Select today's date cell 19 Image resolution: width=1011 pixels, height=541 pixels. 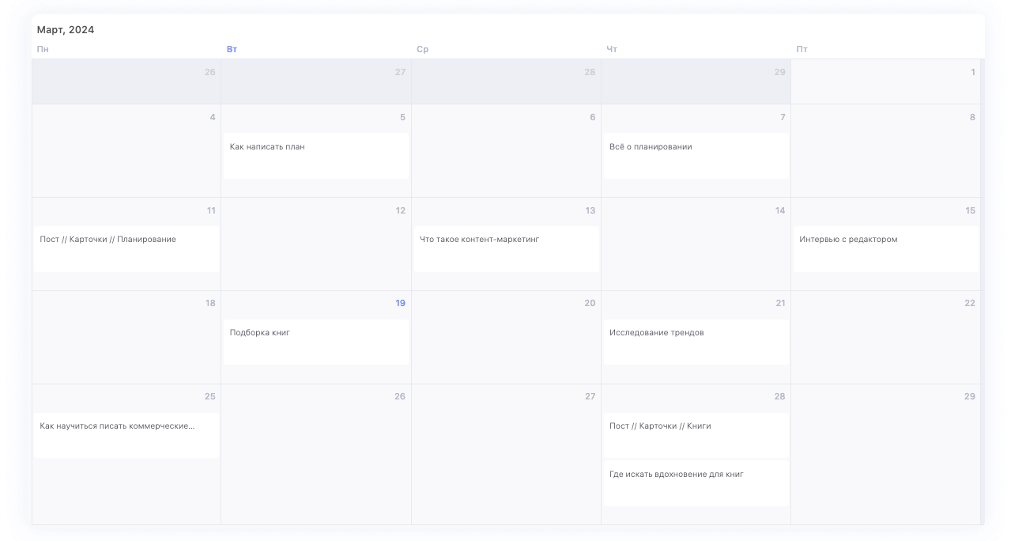point(316,337)
